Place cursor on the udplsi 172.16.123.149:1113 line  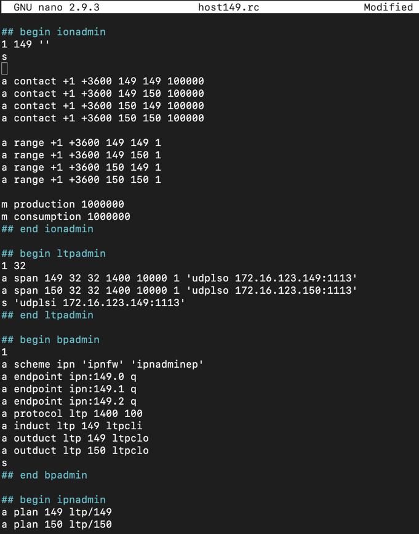tap(93, 303)
